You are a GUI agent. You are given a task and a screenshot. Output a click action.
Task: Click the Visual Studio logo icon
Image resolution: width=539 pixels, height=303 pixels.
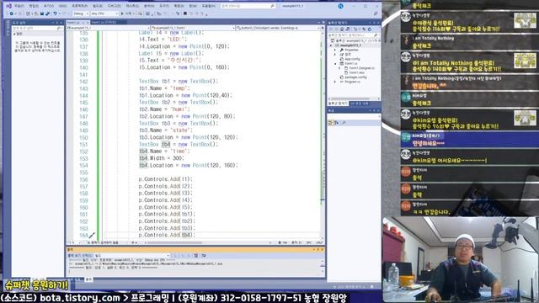point(9,6)
